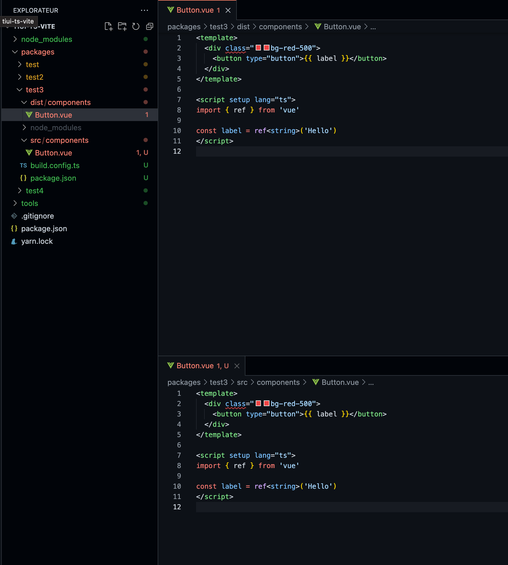Expand the test4 folder
508x565 pixels.
point(80,191)
